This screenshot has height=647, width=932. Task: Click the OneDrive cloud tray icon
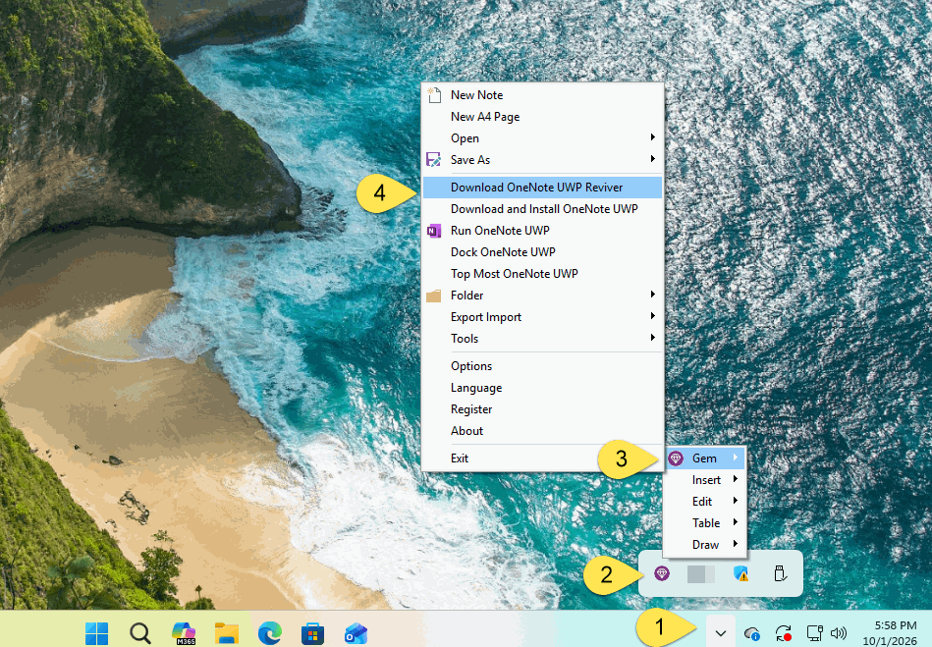point(752,633)
